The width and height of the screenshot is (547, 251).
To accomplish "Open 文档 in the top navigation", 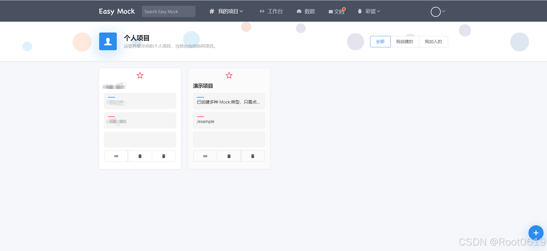I will pyautogui.click(x=336, y=11).
